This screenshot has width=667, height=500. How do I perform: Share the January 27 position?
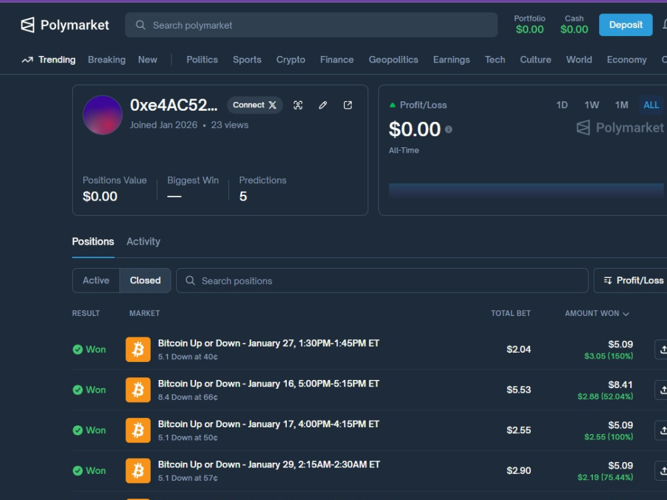pos(662,349)
